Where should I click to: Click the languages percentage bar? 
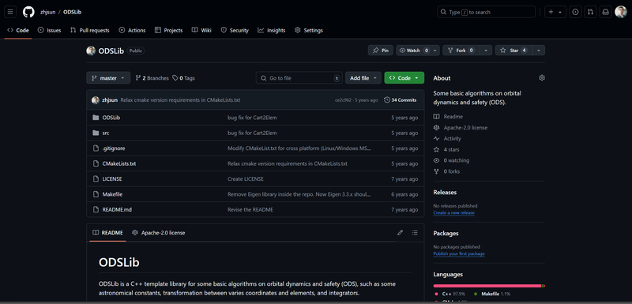pos(489,286)
